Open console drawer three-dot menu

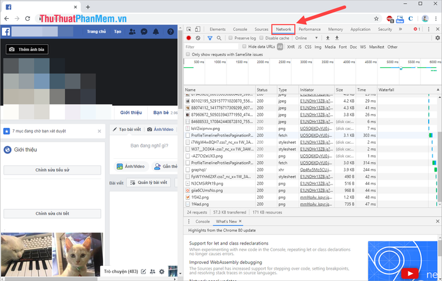[x=189, y=221]
